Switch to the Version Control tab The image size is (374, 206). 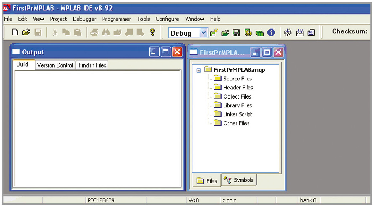point(55,65)
